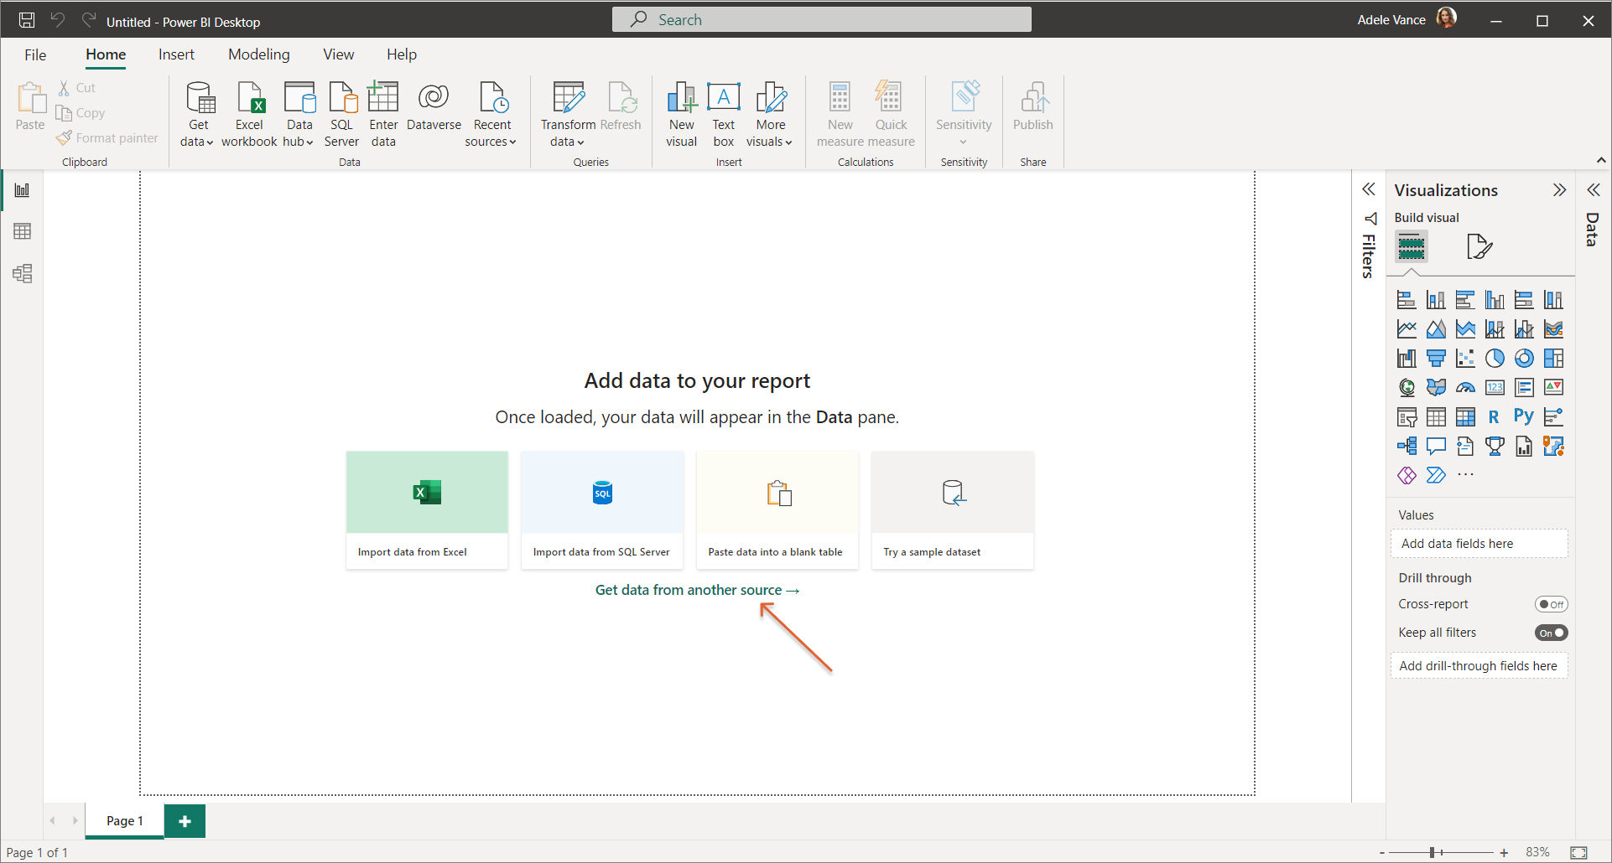This screenshot has height=863, width=1612.
Task: Add the Power Automate visual
Action: tap(1436, 475)
